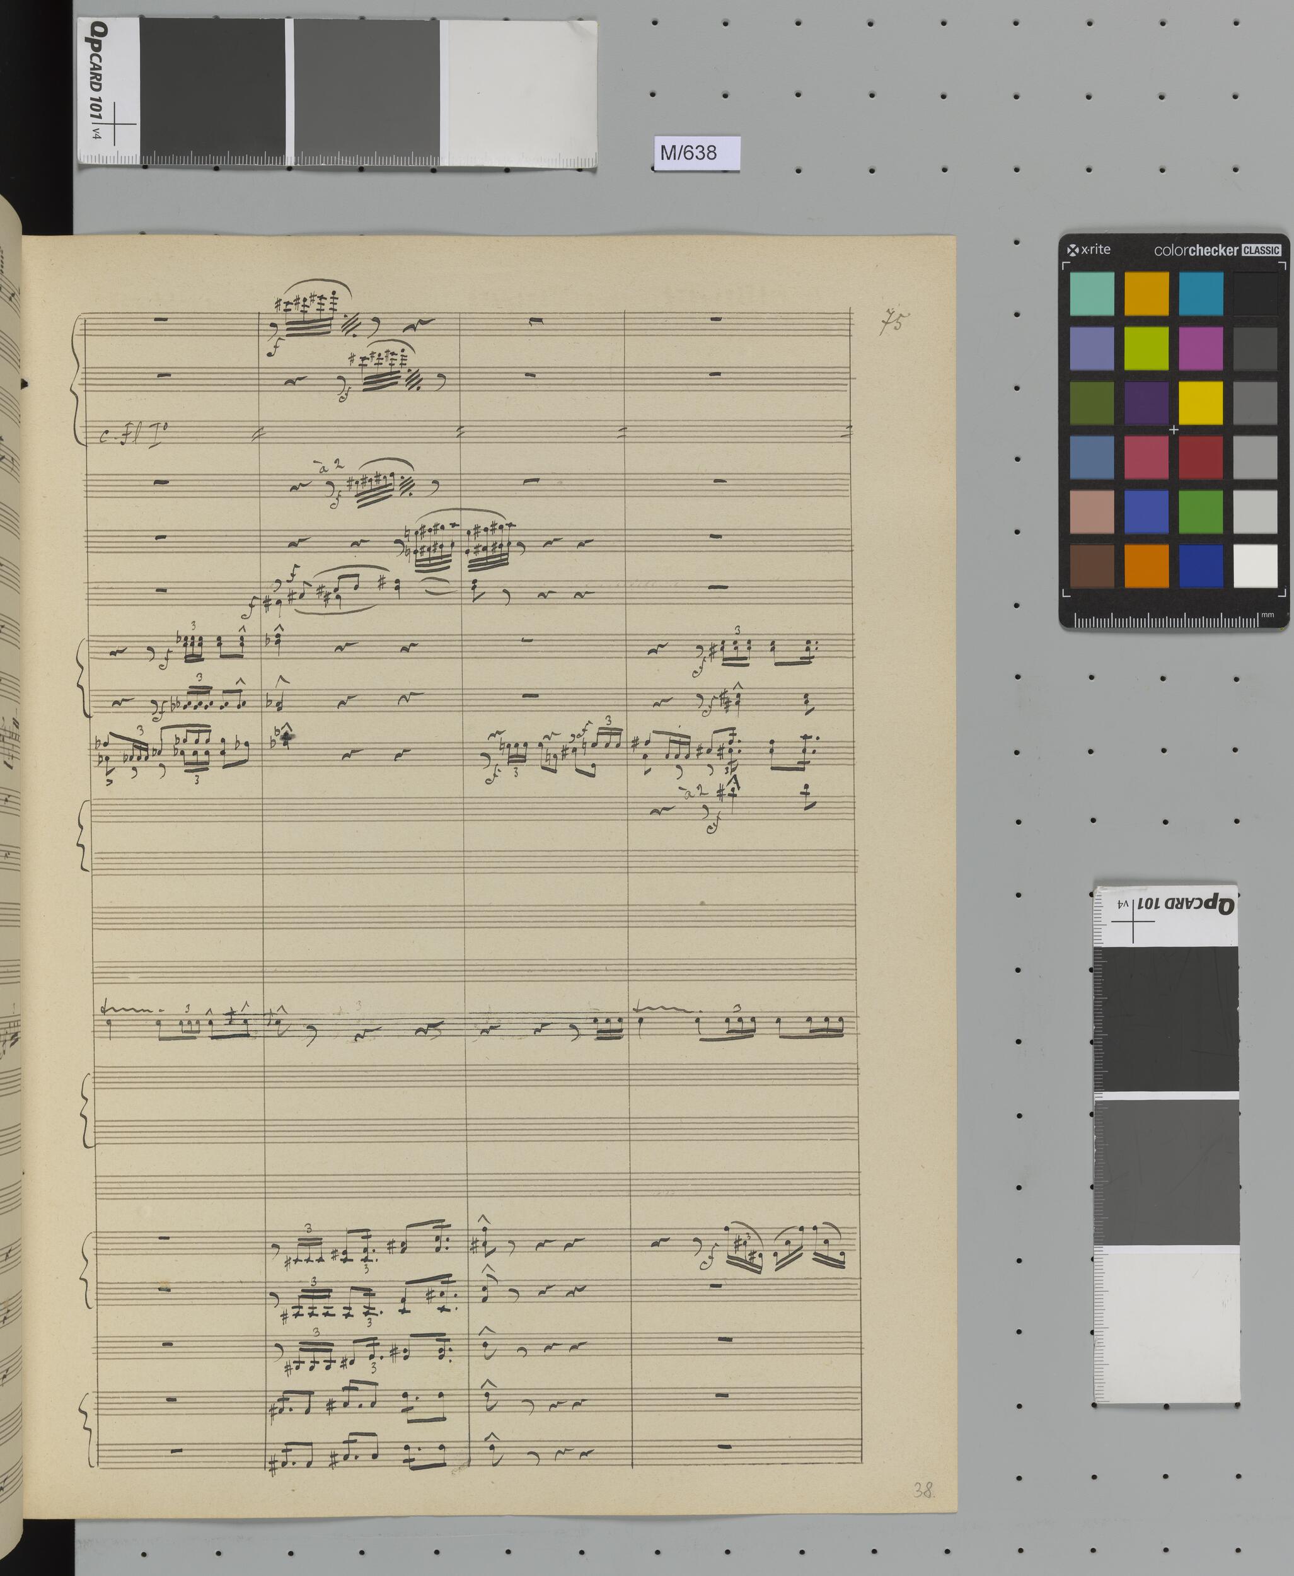Select the yellow-green colorchecker patch
This screenshot has width=1294, height=1576.
1146,348
